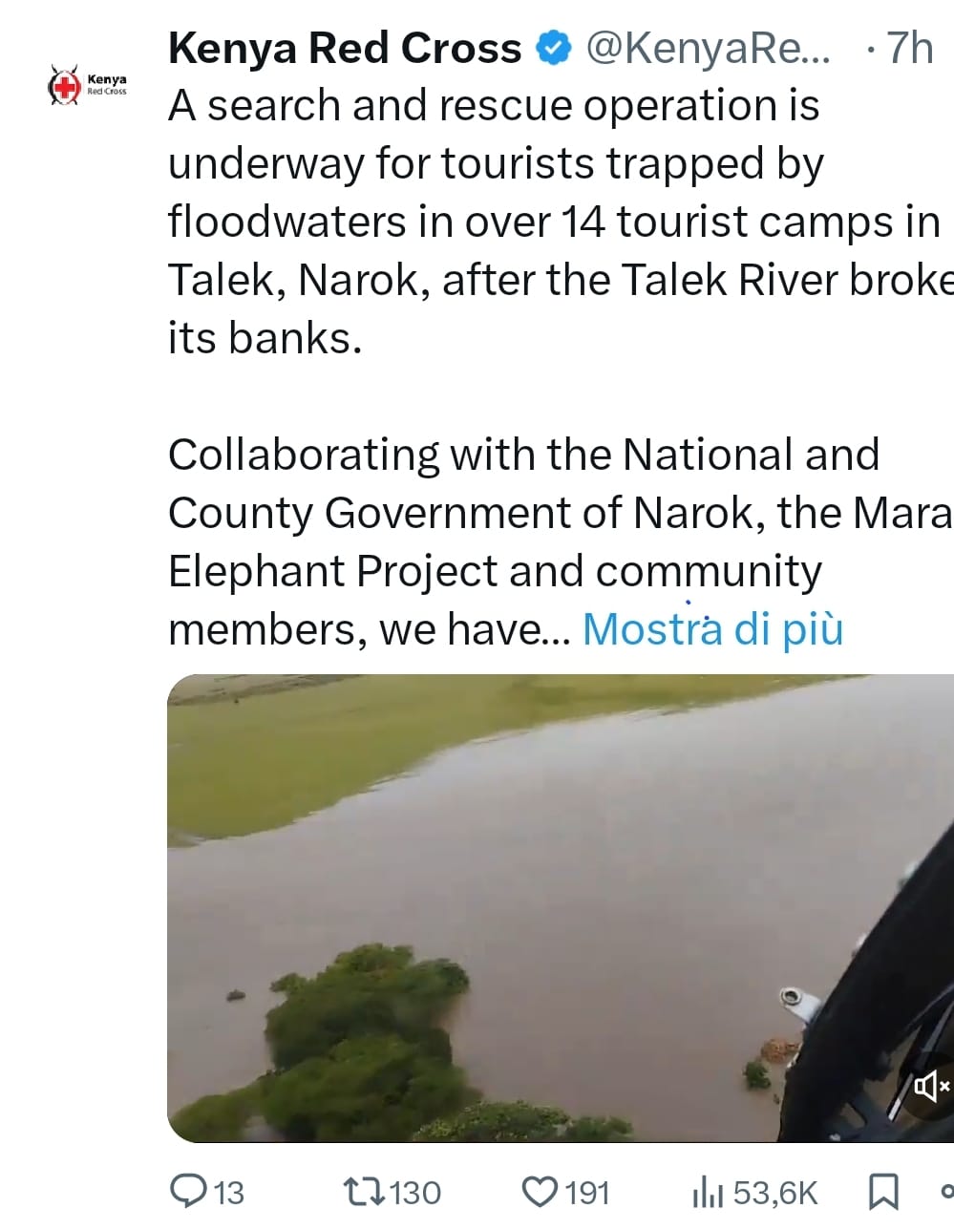Open the Kenya Red Cross profile avatar
The image size is (954, 1229).
pos(88,85)
